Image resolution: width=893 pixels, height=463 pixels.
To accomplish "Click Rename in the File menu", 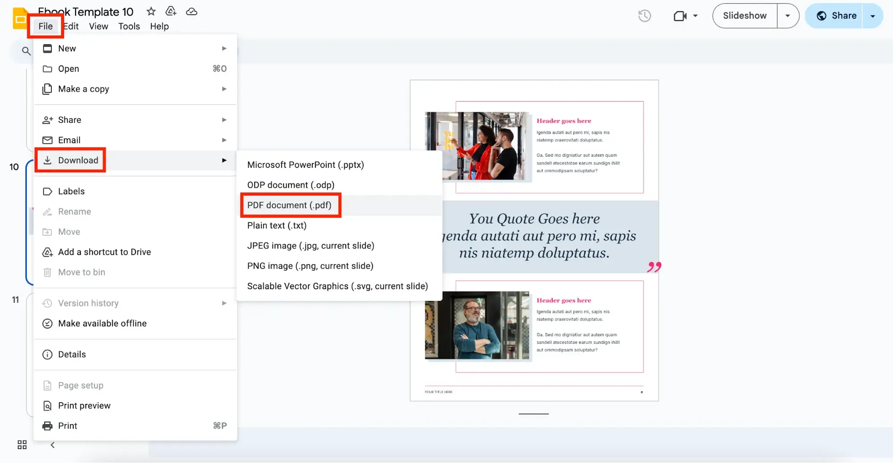I will pyautogui.click(x=135, y=212).
